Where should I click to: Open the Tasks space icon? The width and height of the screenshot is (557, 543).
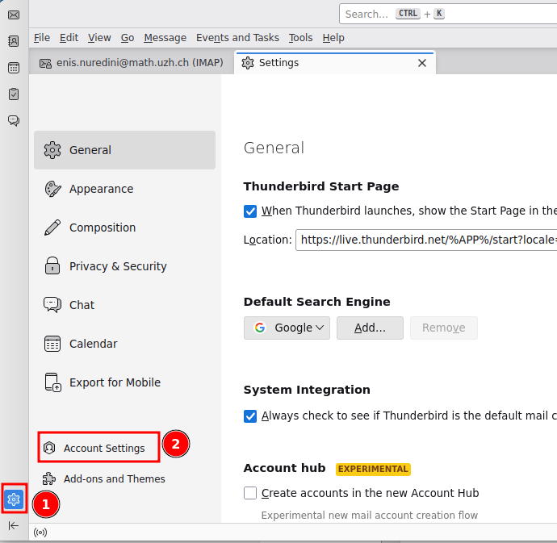tap(14, 94)
